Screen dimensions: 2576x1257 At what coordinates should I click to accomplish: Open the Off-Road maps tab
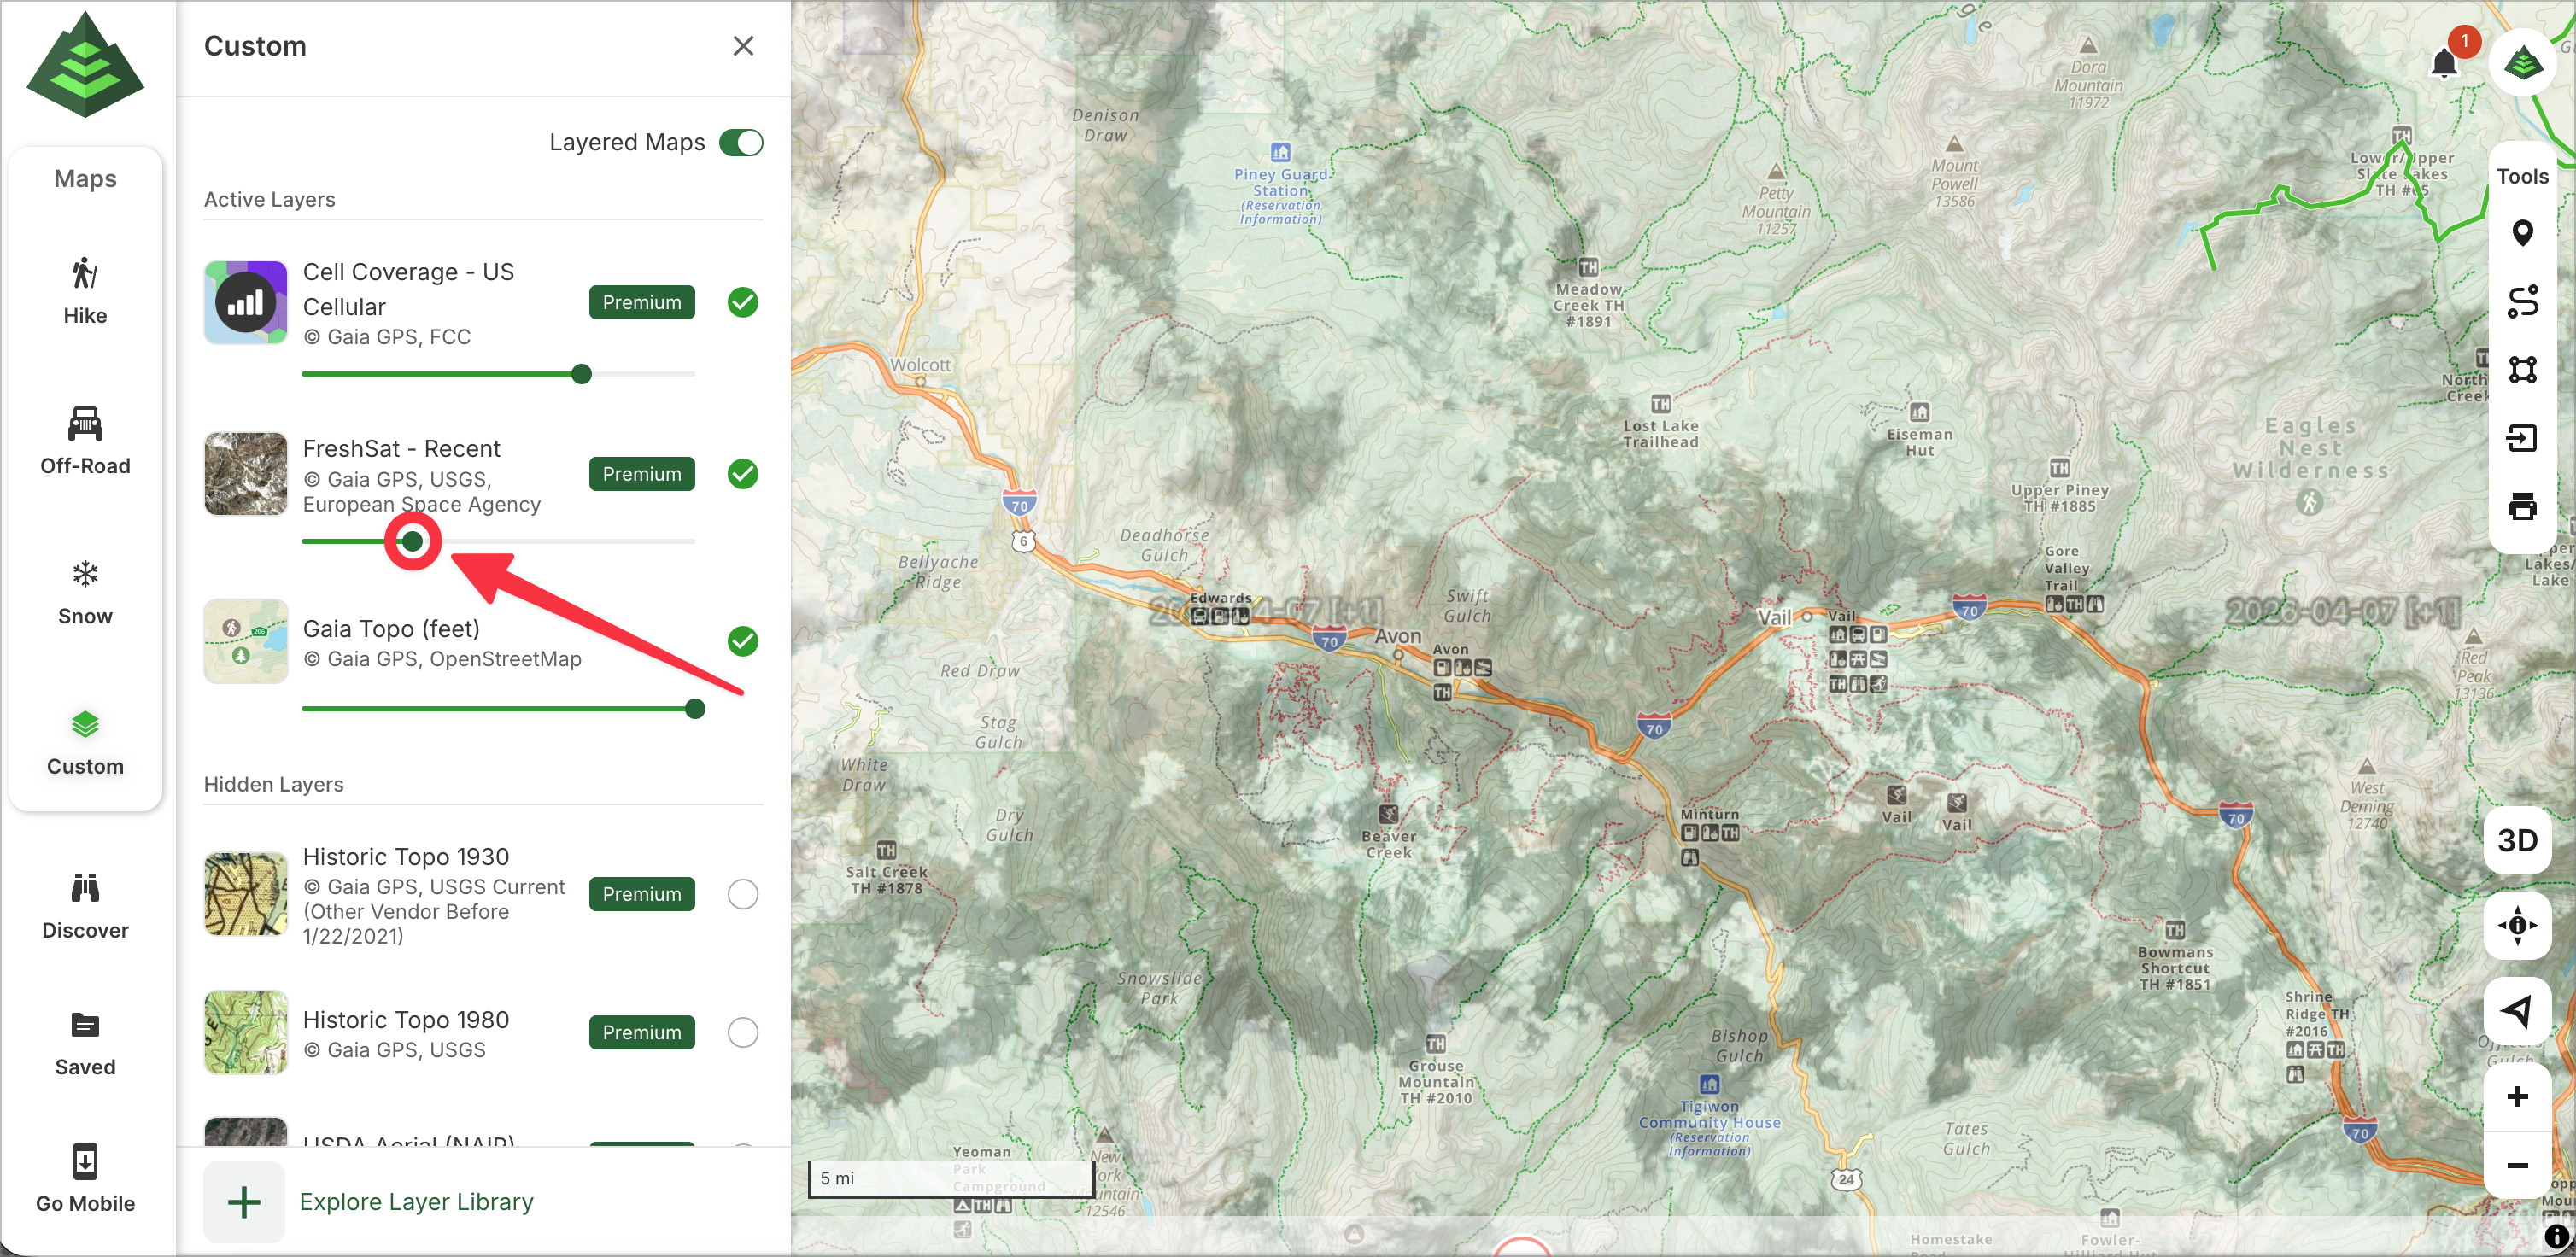click(85, 439)
